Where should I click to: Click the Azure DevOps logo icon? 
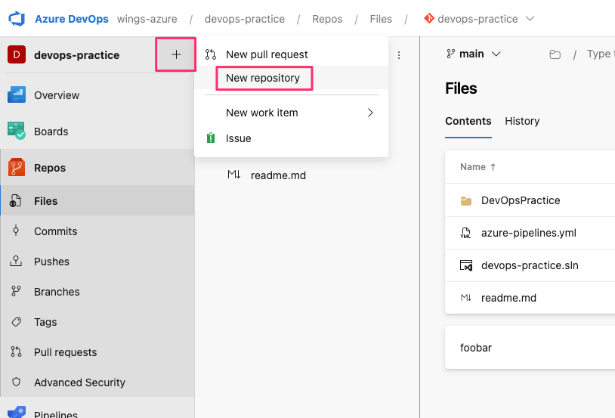click(x=17, y=18)
